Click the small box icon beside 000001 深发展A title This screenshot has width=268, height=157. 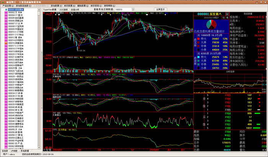pos(227,14)
